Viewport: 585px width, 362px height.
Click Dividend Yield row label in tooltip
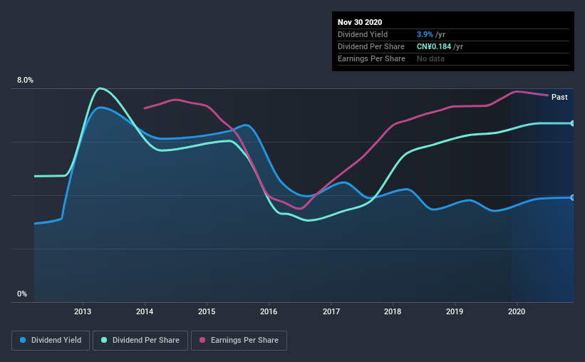[363, 34]
